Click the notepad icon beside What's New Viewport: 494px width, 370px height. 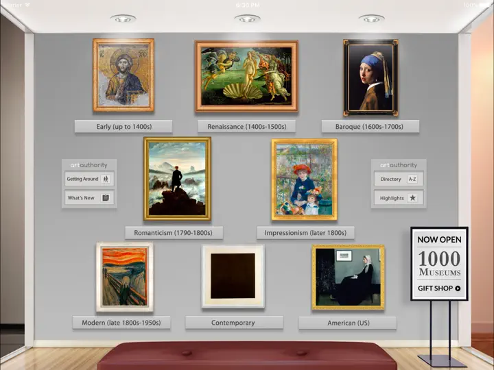tap(106, 197)
